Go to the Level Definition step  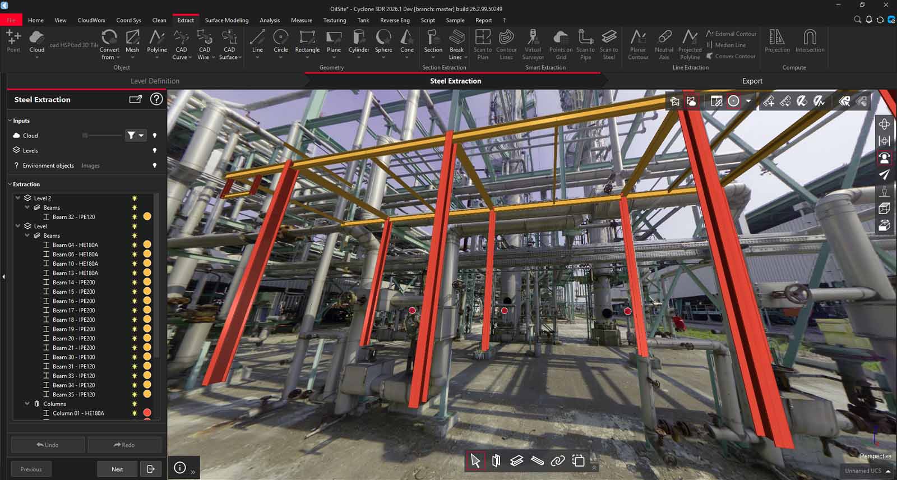pos(155,81)
